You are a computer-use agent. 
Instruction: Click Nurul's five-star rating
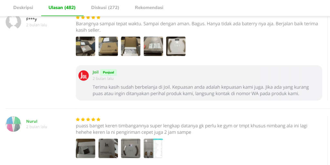coord(88,120)
